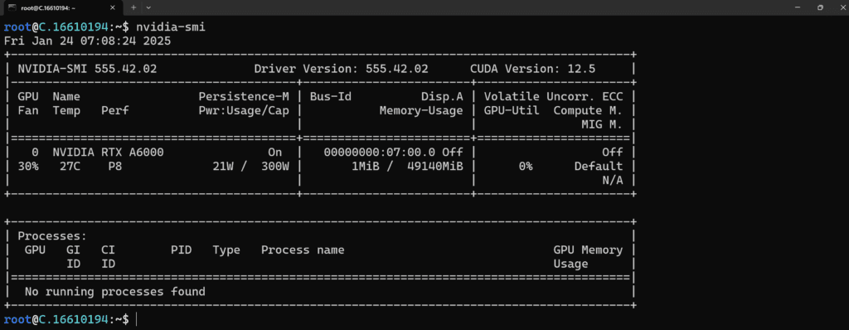Click the nvidia-smi command text
Screen dimensions: 849x330
[171, 27]
